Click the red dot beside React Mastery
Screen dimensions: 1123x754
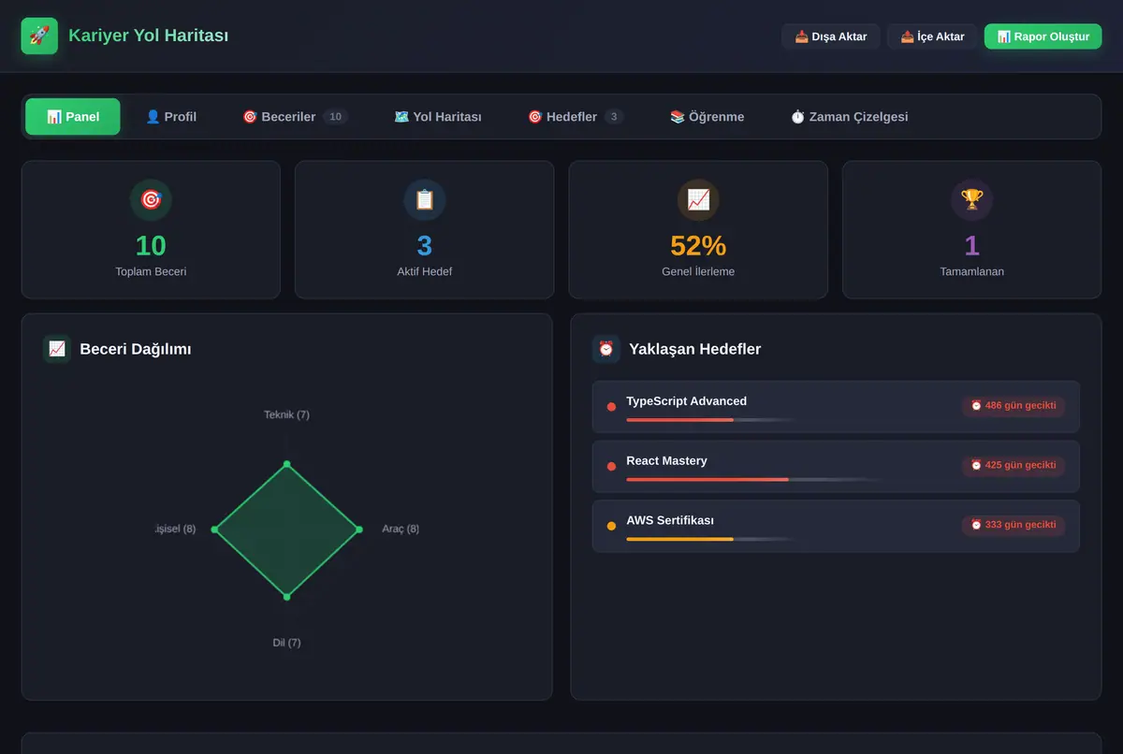[x=611, y=467]
